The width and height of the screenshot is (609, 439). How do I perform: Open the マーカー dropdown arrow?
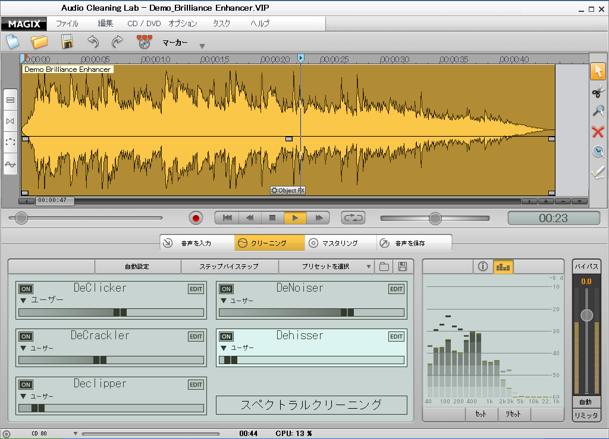[202, 46]
